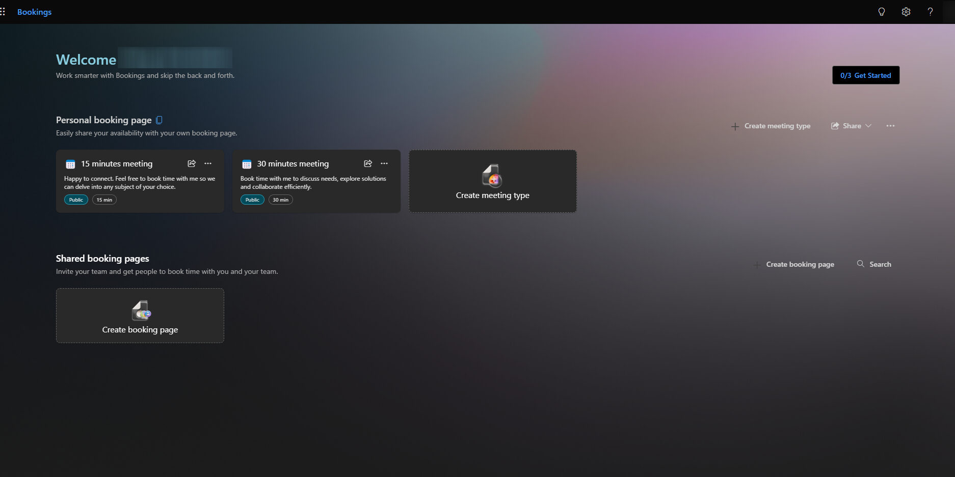This screenshot has width=955, height=477.
Task: Click the Bookings app title
Action: [x=34, y=12]
